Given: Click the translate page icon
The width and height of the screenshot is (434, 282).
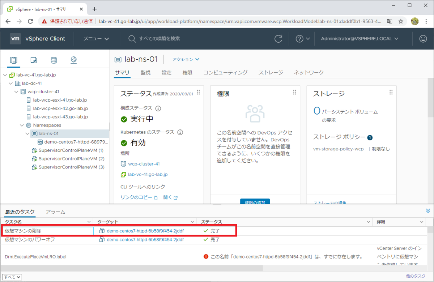Looking at the screenshot, I should point(390,21).
